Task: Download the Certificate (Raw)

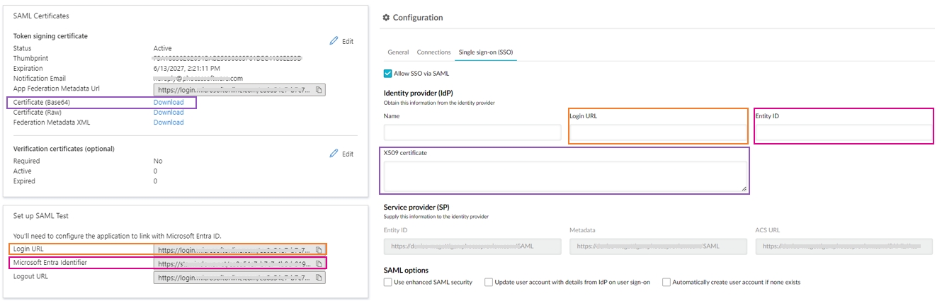Action: pyautogui.click(x=169, y=112)
